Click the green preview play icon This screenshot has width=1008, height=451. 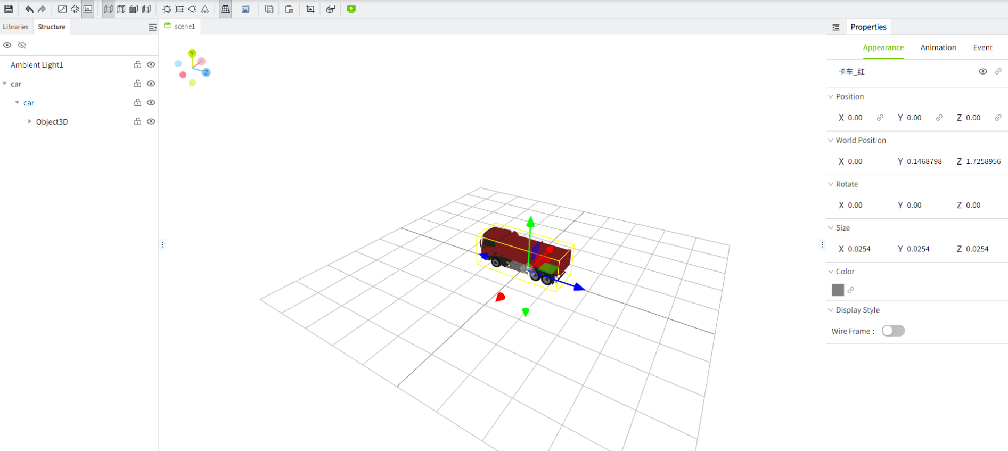(351, 9)
